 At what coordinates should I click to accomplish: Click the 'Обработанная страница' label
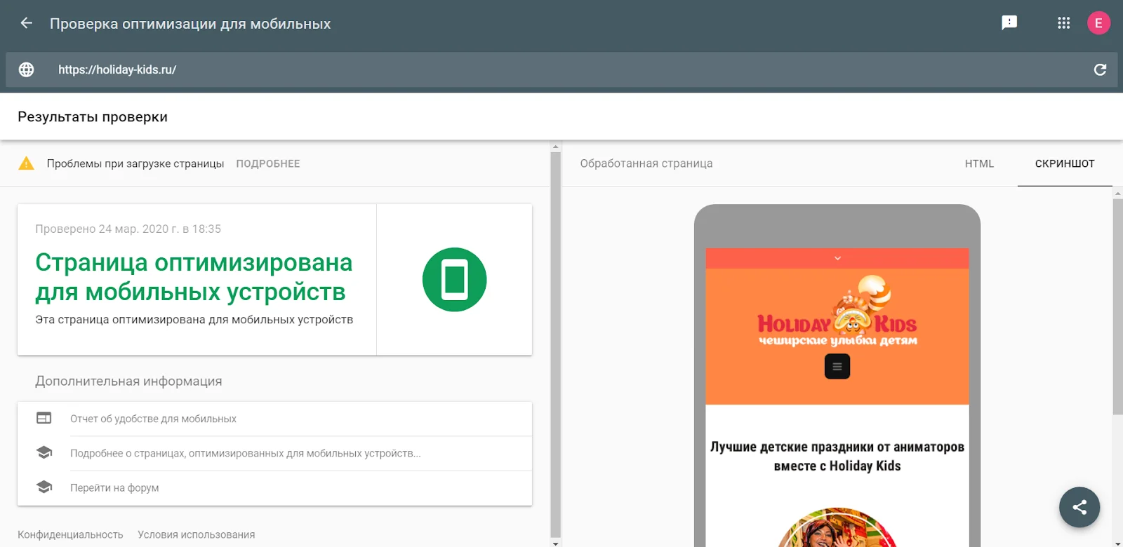[x=646, y=163]
